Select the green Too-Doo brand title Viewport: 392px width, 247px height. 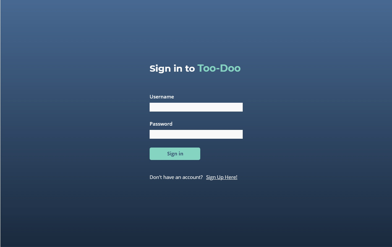[x=219, y=68]
